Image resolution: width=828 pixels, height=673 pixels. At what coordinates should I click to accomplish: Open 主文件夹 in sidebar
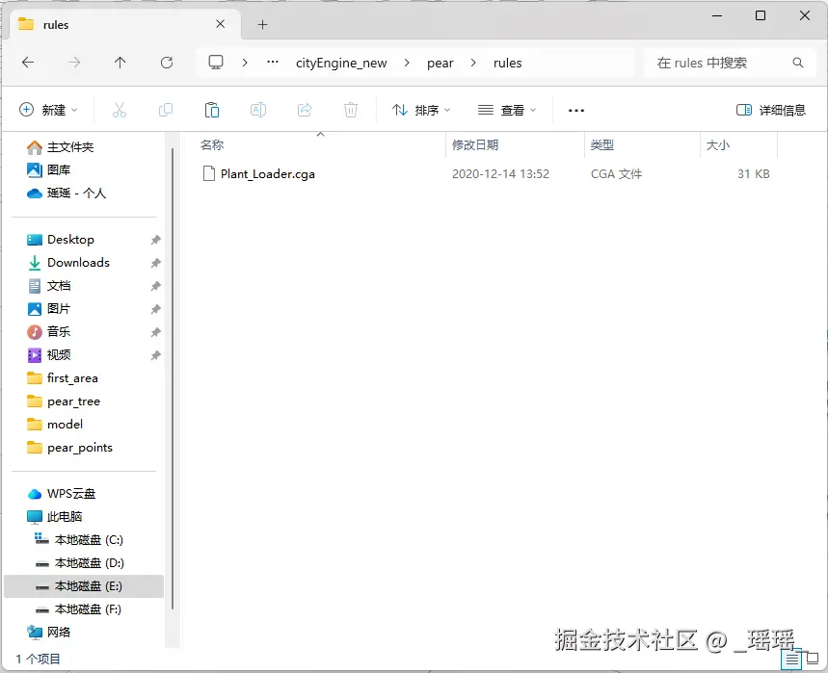tap(60, 147)
